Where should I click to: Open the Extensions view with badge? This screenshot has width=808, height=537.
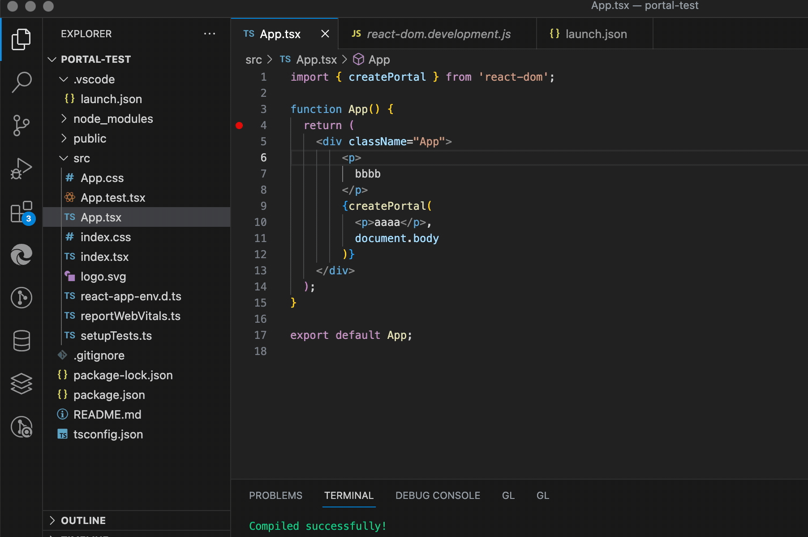pyautogui.click(x=21, y=212)
